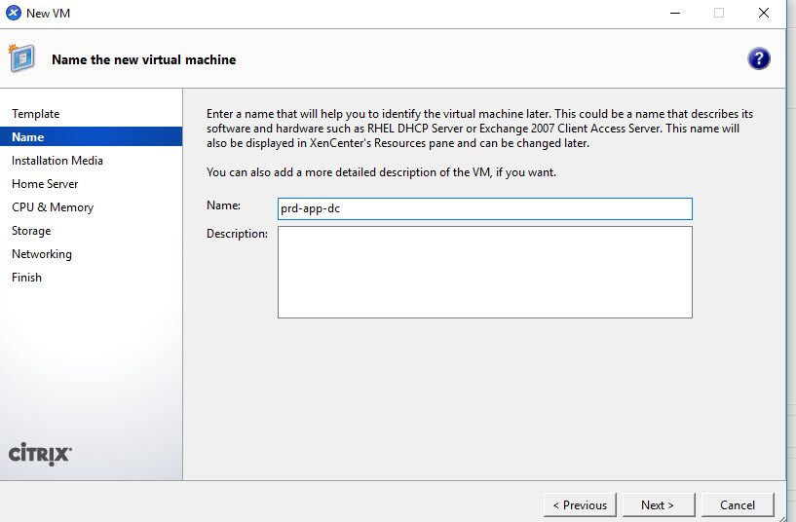
Task: Open help with the blue question mark
Action: [x=758, y=58]
